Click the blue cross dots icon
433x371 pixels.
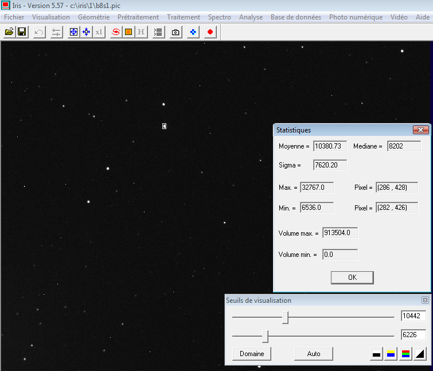pyautogui.click(x=193, y=32)
